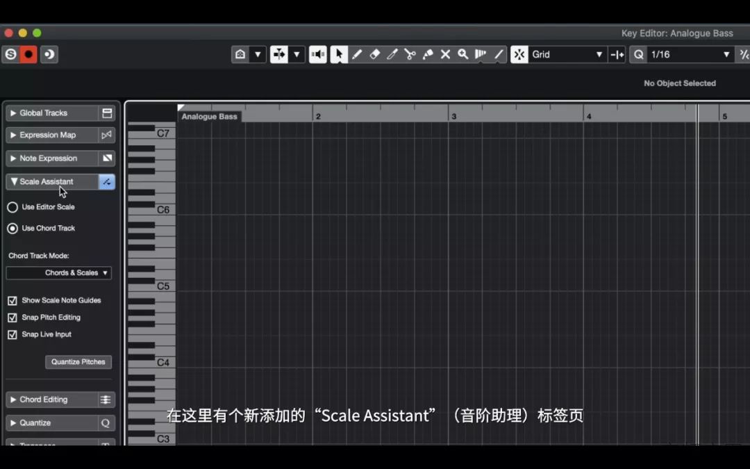
Task: Expand the Quantize section
Action: tap(51, 422)
